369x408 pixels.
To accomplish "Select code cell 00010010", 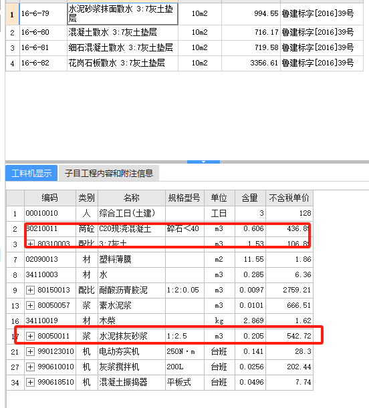I will pyautogui.click(x=50, y=214).
